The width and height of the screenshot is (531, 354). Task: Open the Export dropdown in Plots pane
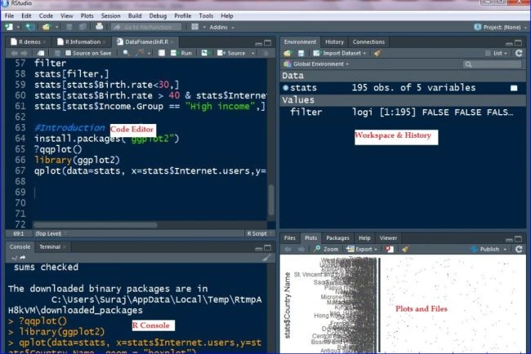pyautogui.click(x=362, y=249)
